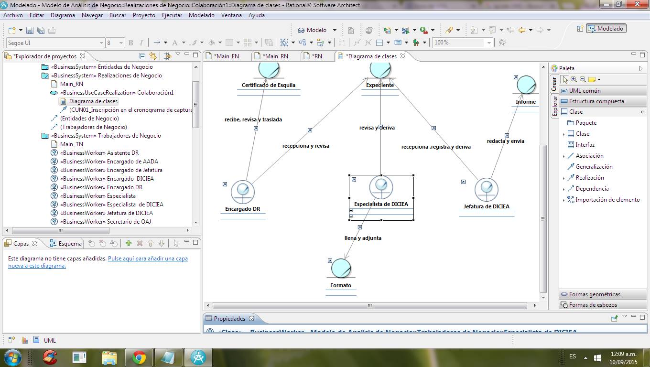Add a new layer with green plus icon
Viewport: 650px width, 367px height.
[x=128, y=244]
